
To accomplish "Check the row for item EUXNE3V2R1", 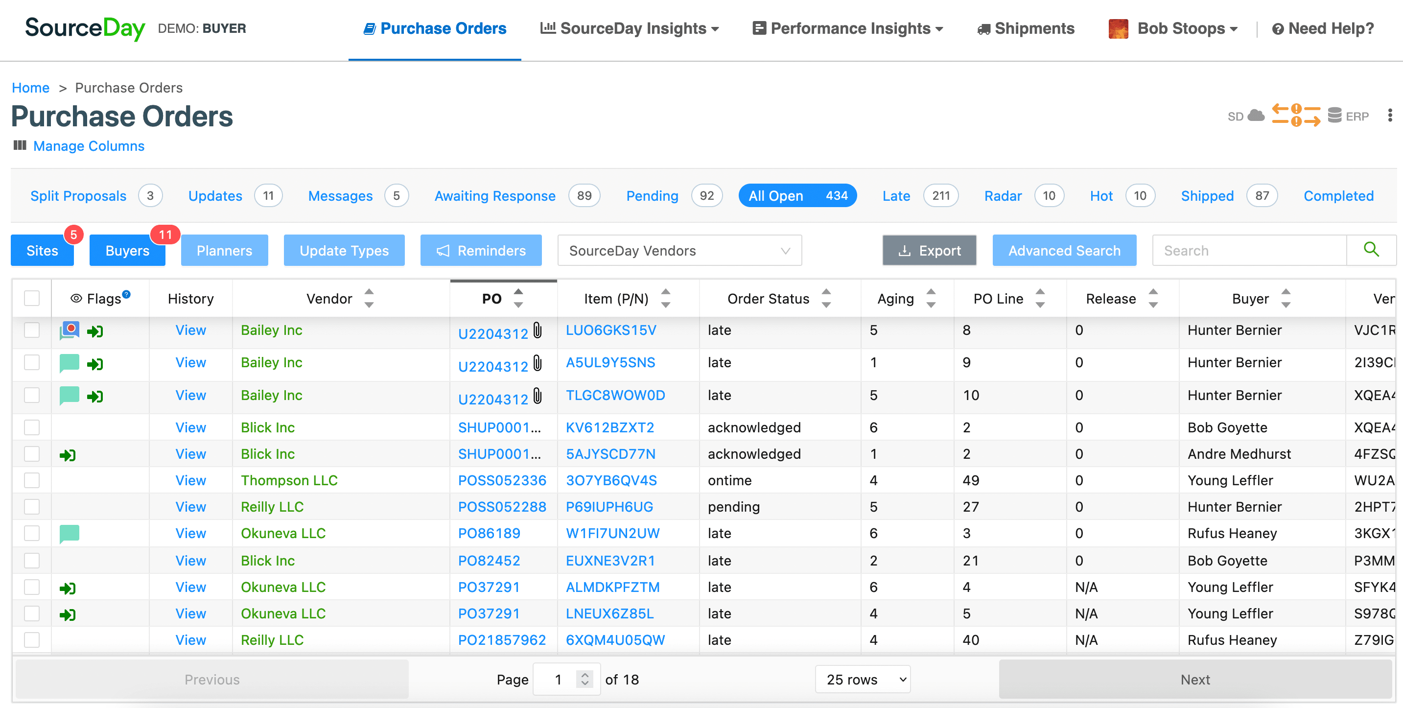I will (x=32, y=561).
